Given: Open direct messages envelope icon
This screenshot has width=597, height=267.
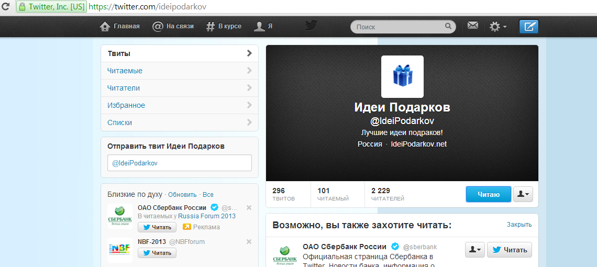Looking at the screenshot, I should [x=472, y=26].
